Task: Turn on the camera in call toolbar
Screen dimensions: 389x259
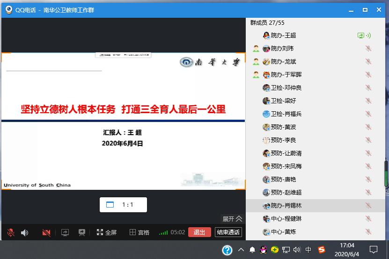Action: pos(46,232)
